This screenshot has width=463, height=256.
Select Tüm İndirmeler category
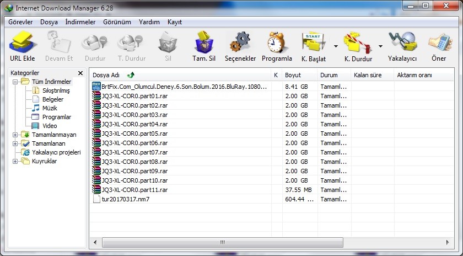click(51, 82)
